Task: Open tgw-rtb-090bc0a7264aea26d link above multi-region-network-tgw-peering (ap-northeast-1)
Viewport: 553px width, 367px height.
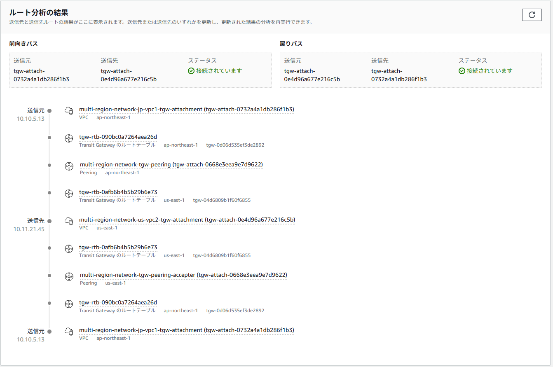Action: coord(118,137)
